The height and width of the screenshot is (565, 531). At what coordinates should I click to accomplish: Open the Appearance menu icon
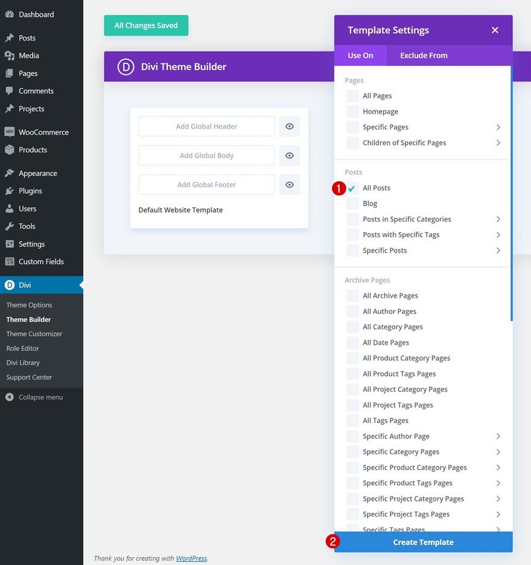[9, 173]
